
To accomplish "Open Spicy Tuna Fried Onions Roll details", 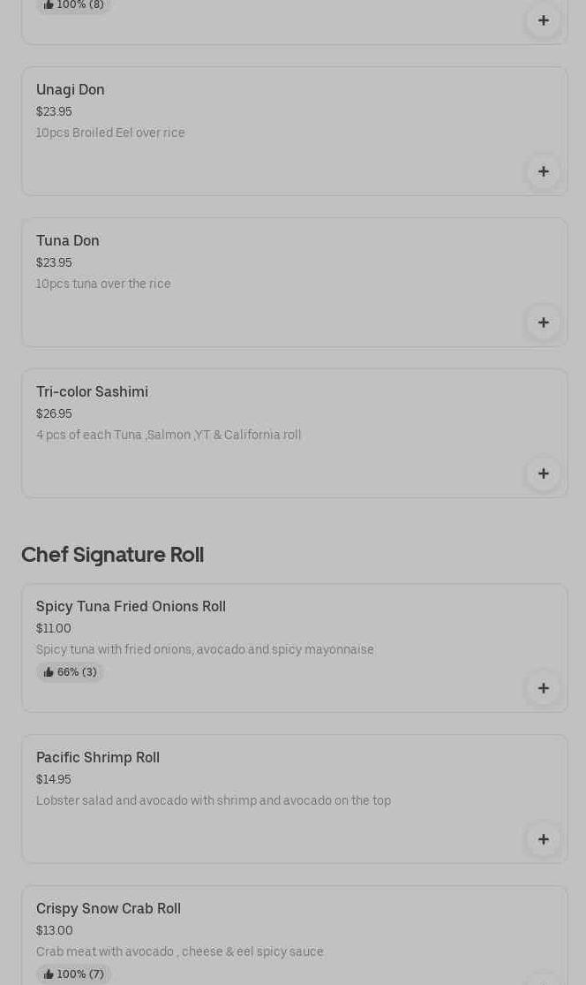I will 131,606.
